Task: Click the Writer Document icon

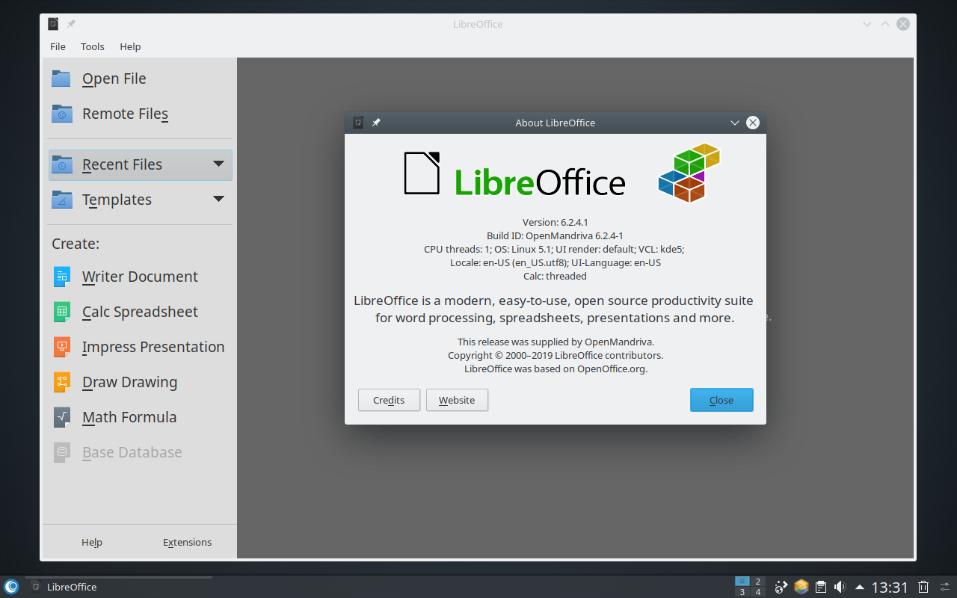Action: pos(61,277)
